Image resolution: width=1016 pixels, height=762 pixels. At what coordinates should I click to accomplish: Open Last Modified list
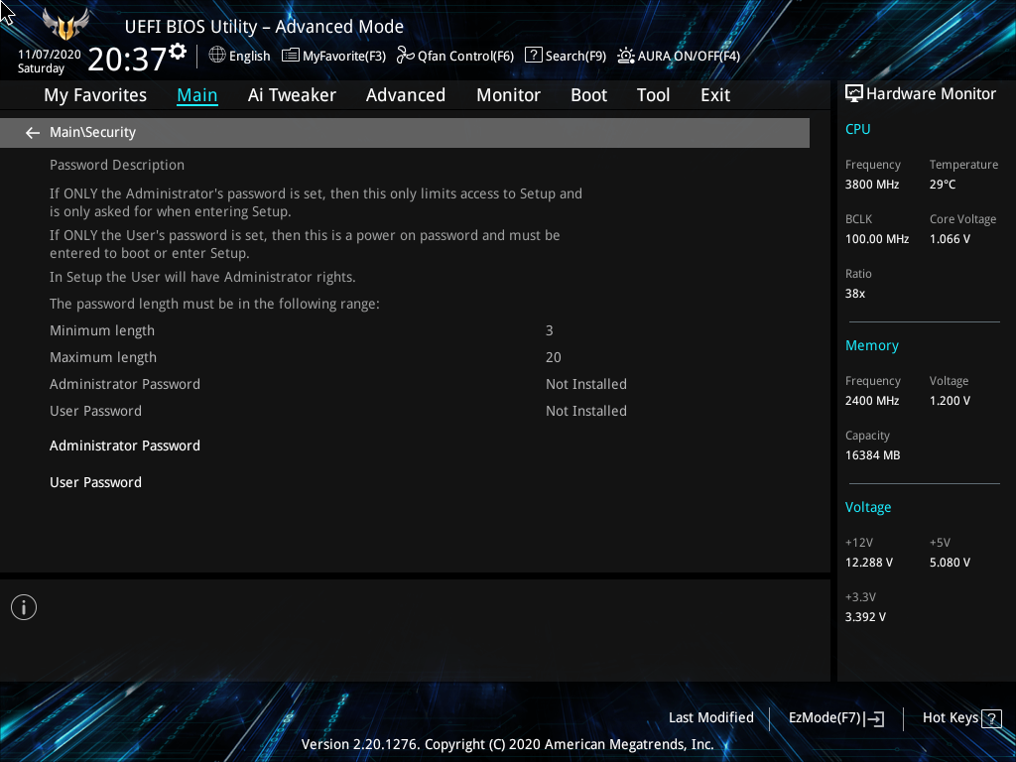point(710,718)
